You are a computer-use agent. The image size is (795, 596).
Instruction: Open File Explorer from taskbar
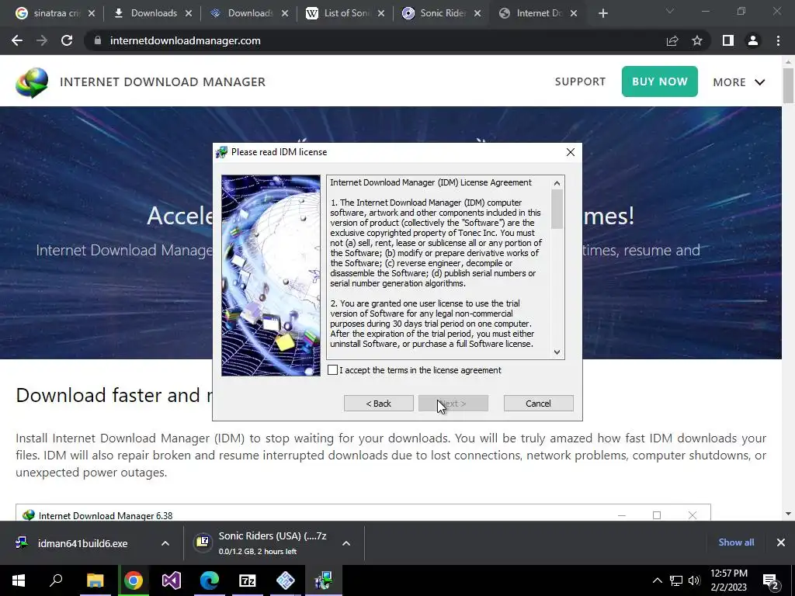click(x=95, y=580)
